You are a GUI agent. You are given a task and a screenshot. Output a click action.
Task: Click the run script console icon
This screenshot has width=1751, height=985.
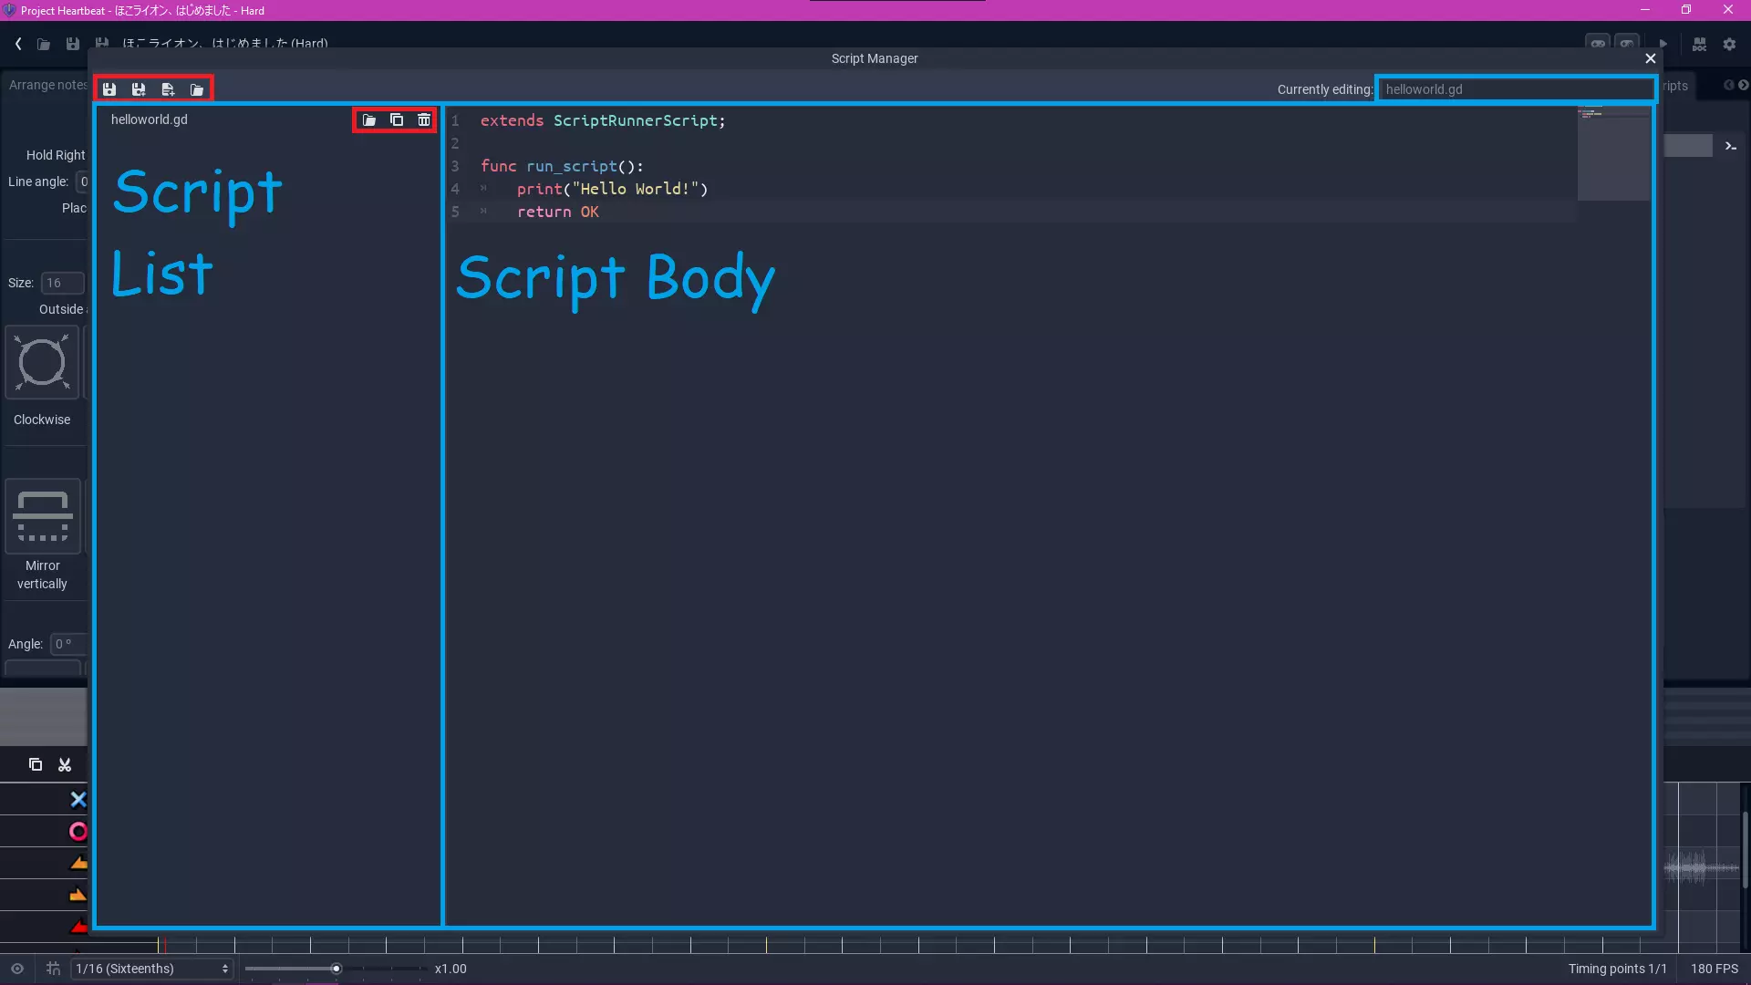[x=1730, y=146]
